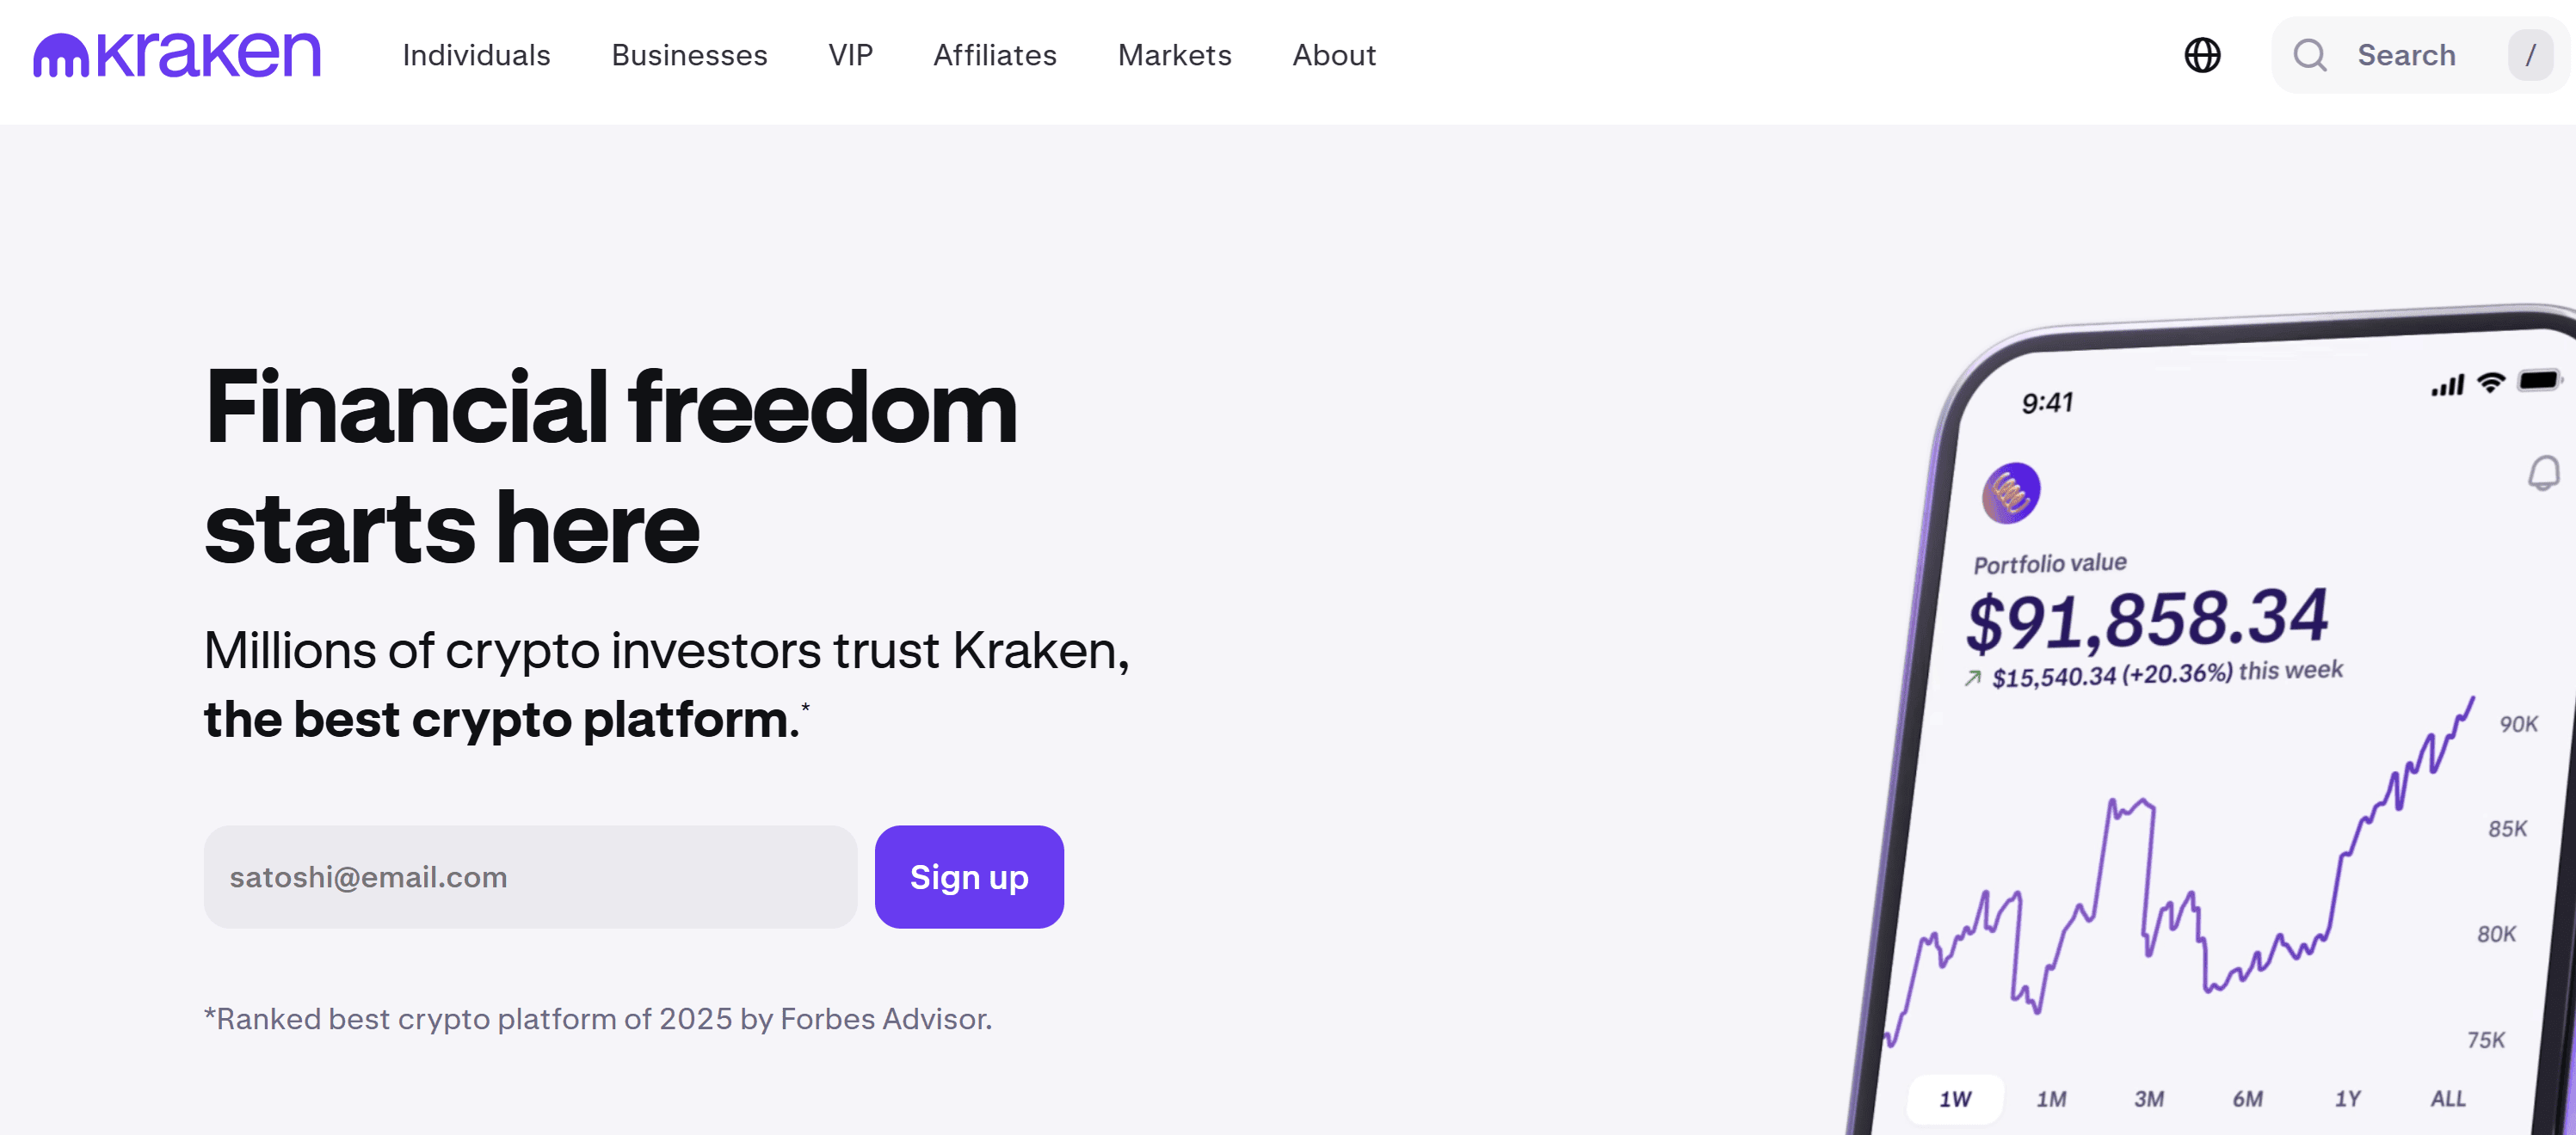Select the 6M chart range
This screenshot has height=1135, width=2576.
click(2247, 1099)
